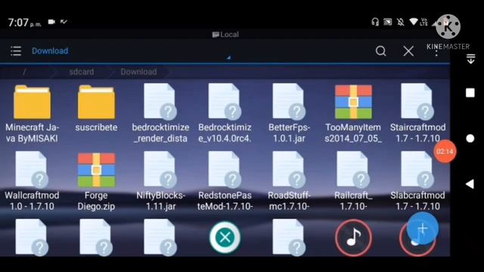Select the RedstonePasteMod-1.7.10 file
The width and height of the screenshot is (484, 272).
(225, 181)
